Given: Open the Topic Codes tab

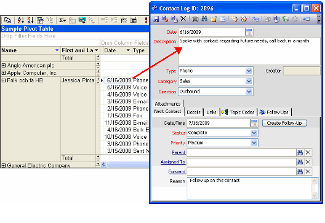Looking at the screenshot, I should click(238, 112).
